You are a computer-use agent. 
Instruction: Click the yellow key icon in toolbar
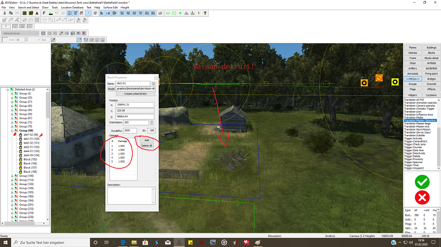pyautogui.click(x=205, y=13)
